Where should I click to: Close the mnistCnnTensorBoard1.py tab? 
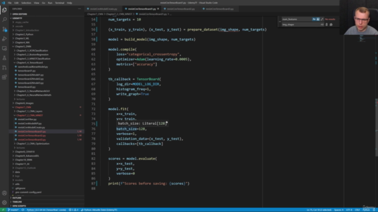pos(158,9)
